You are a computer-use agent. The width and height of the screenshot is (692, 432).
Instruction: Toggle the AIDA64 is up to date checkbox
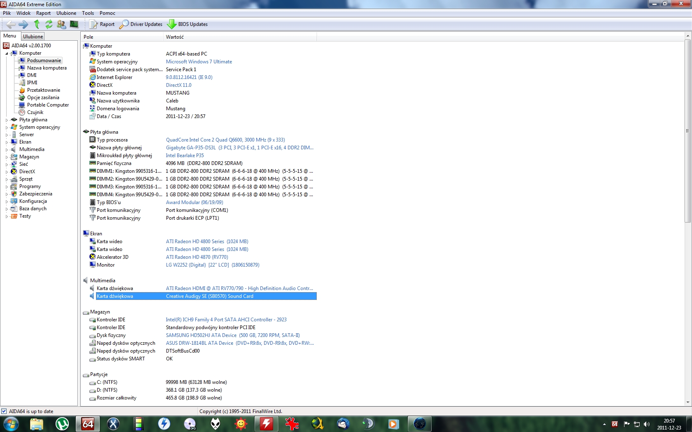pos(4,411)
